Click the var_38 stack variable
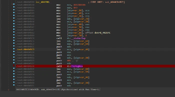The width and height of the screenshot is (175, 97). pyautogui.click(x=77, y=16)
